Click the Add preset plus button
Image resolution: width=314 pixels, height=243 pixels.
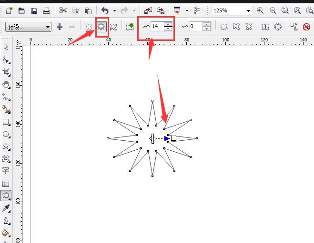pyautogui.click(x=60, y=27)
